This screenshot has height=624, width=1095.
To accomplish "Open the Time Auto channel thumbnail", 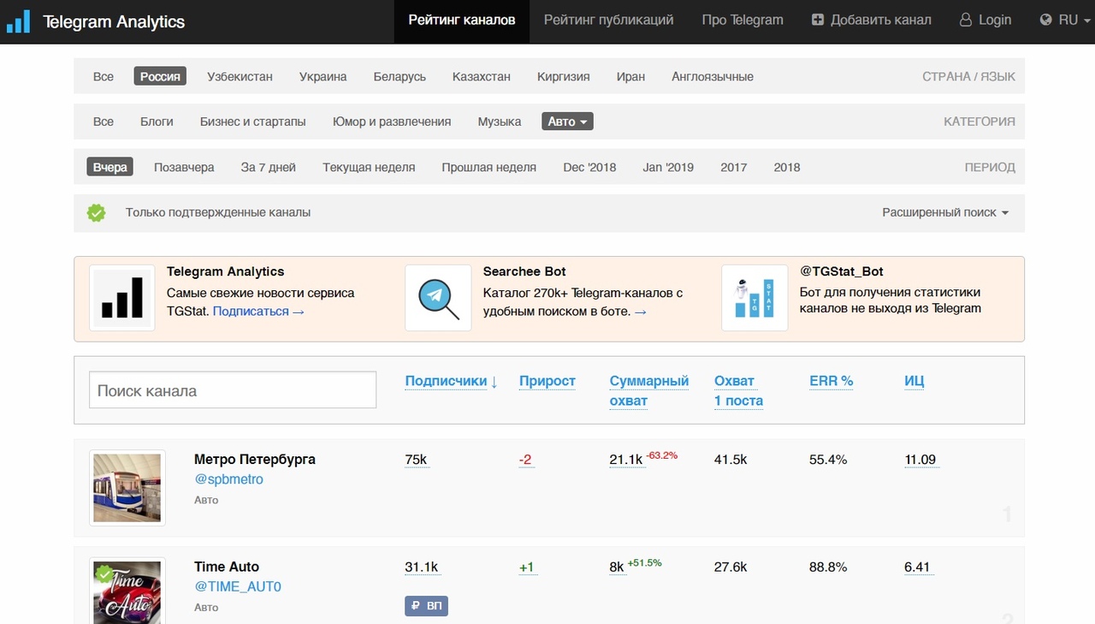I will (x=127, y=591).
